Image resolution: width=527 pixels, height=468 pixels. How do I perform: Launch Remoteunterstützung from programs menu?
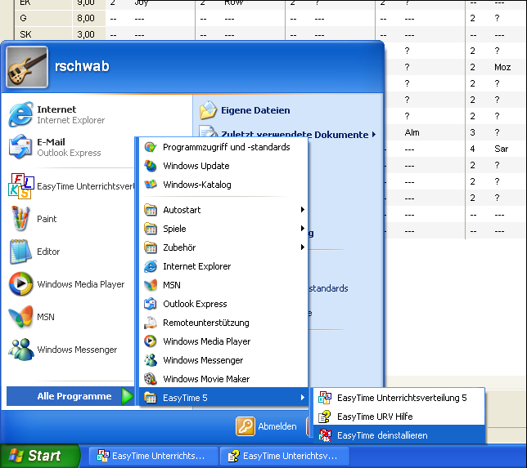point(205,323)
